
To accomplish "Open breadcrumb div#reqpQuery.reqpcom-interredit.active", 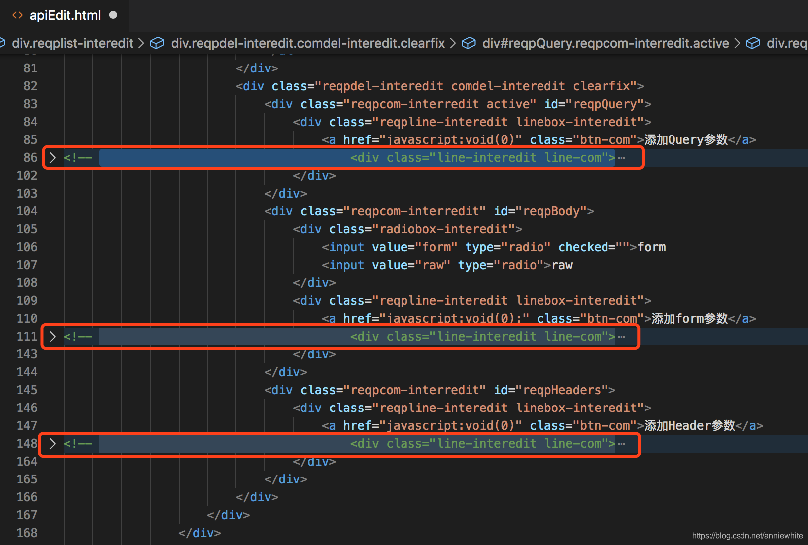I will tap(606, 43).
